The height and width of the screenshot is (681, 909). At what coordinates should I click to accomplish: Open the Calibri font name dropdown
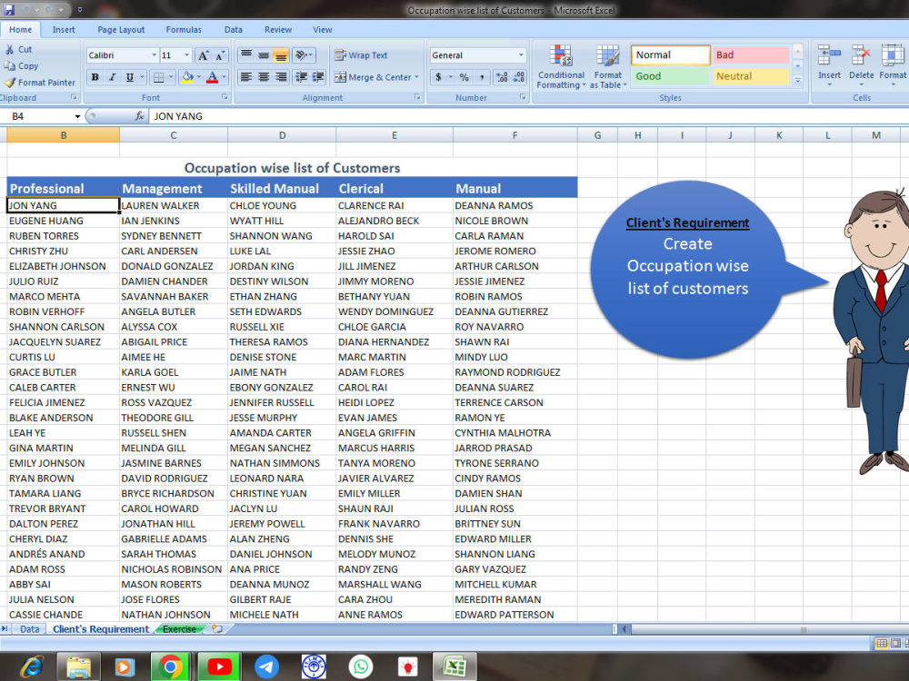(x=155, y=55)
